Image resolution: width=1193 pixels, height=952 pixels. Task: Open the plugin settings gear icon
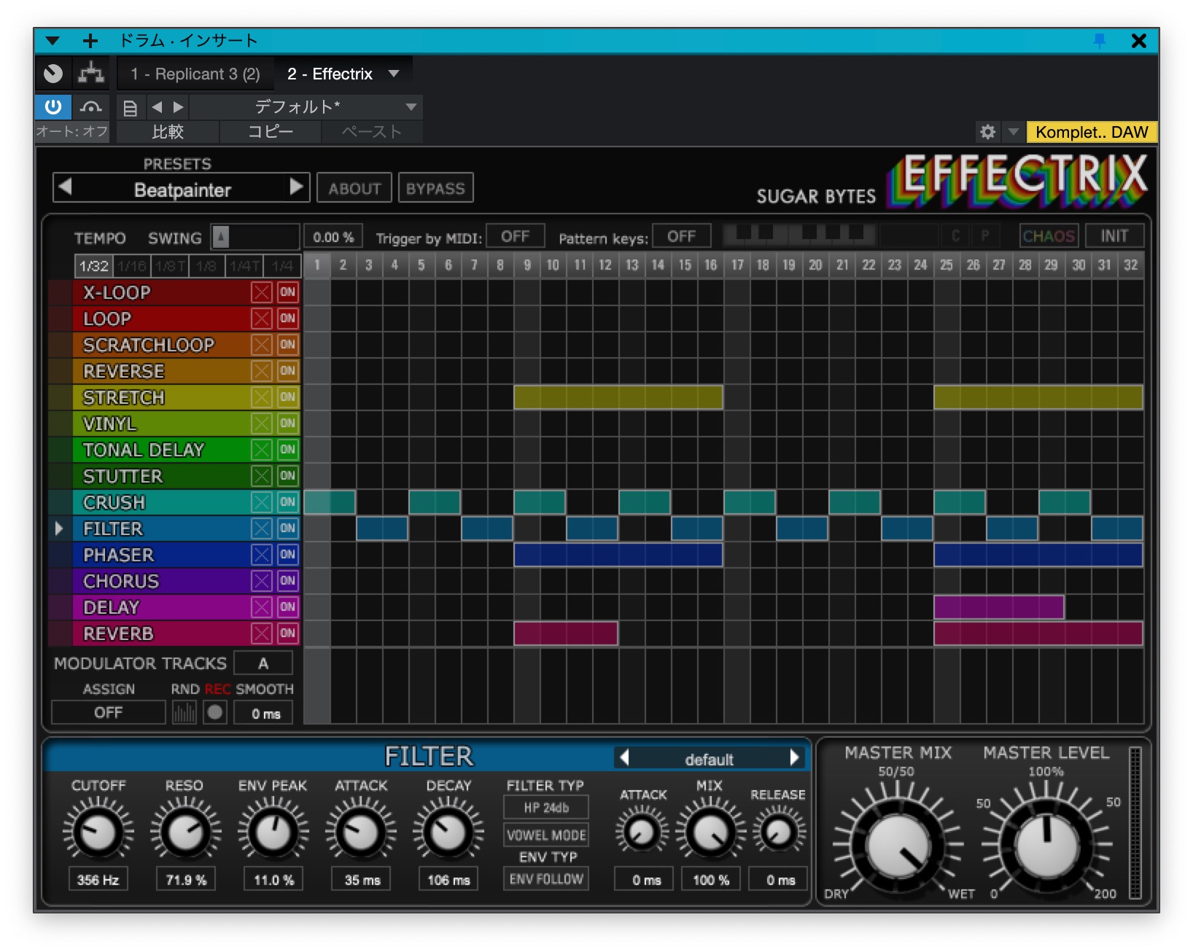pos(988,132)
